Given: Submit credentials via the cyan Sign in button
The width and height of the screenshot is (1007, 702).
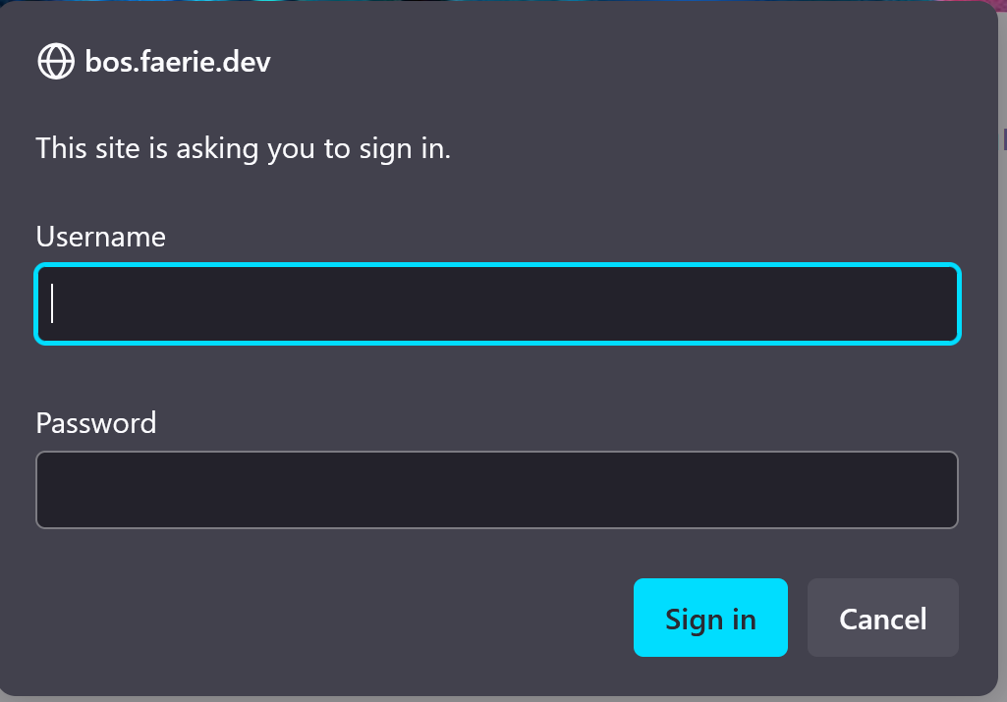Looking at the screenshot, I should coord(710,618).
